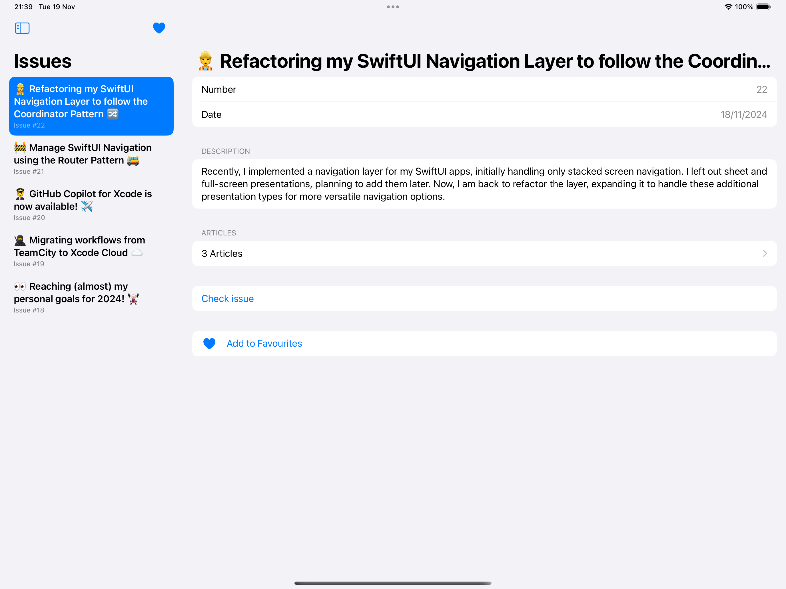This screenshot has height=589, width=786.
Task: Tap the home indicator bar
Action: [393, 583]
